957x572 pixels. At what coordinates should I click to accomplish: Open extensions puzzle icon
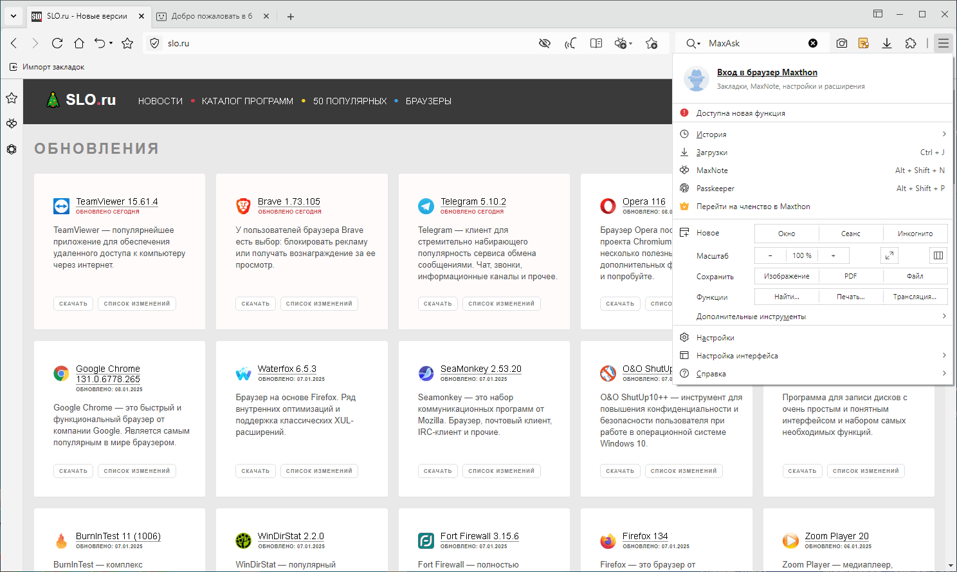pos(911,43)
